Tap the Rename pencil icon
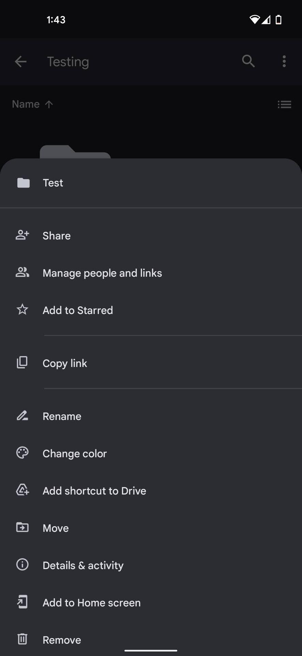This screenshot has height=656, width=302. tap(22, 416)
